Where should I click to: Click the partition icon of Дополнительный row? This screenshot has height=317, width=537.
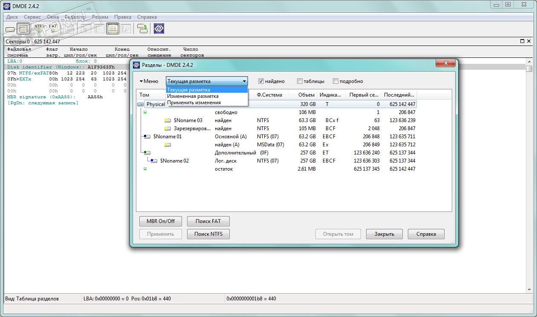(147, 153)
